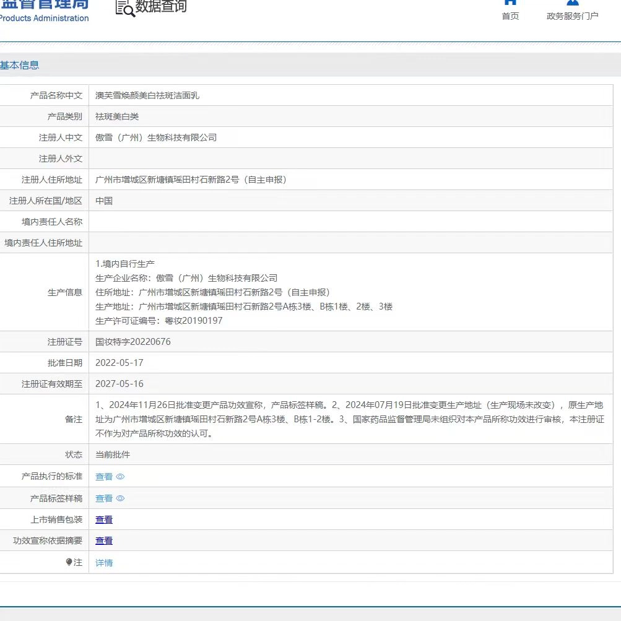Open the 政务服务门户 header menu label
This screenshot has height=621, width=621.
tap(572, 17)
